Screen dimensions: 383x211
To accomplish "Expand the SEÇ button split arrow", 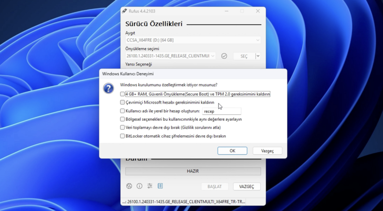I will [x=258, y=56].
